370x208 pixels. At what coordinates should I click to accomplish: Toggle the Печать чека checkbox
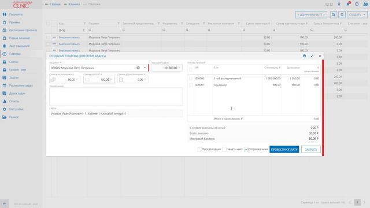224,149
